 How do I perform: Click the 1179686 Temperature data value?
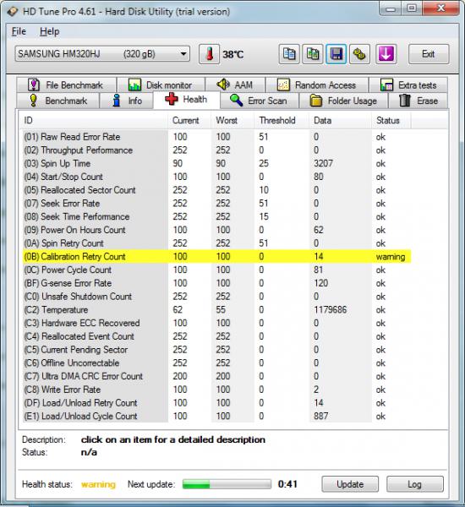point(330,310)
